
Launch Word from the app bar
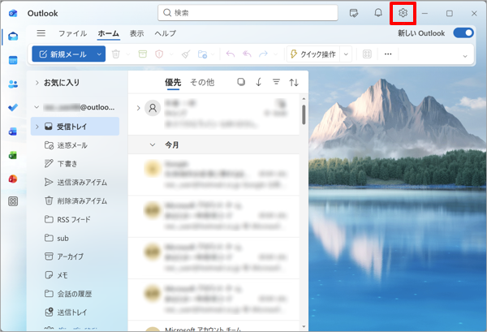click(x=13, y=132)
